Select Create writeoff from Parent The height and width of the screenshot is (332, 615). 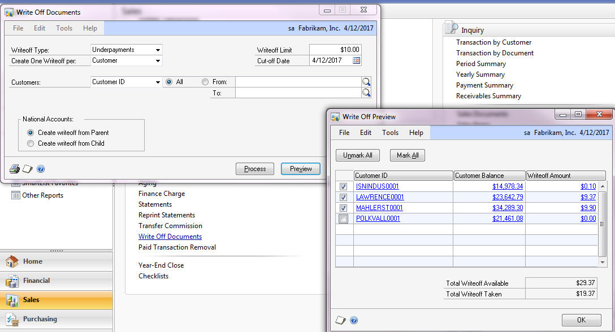click(x=31, y=133)
